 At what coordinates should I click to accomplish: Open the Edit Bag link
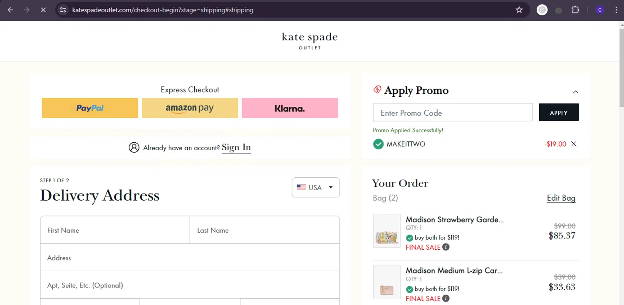pyautogui.click(x=561, y=198)
